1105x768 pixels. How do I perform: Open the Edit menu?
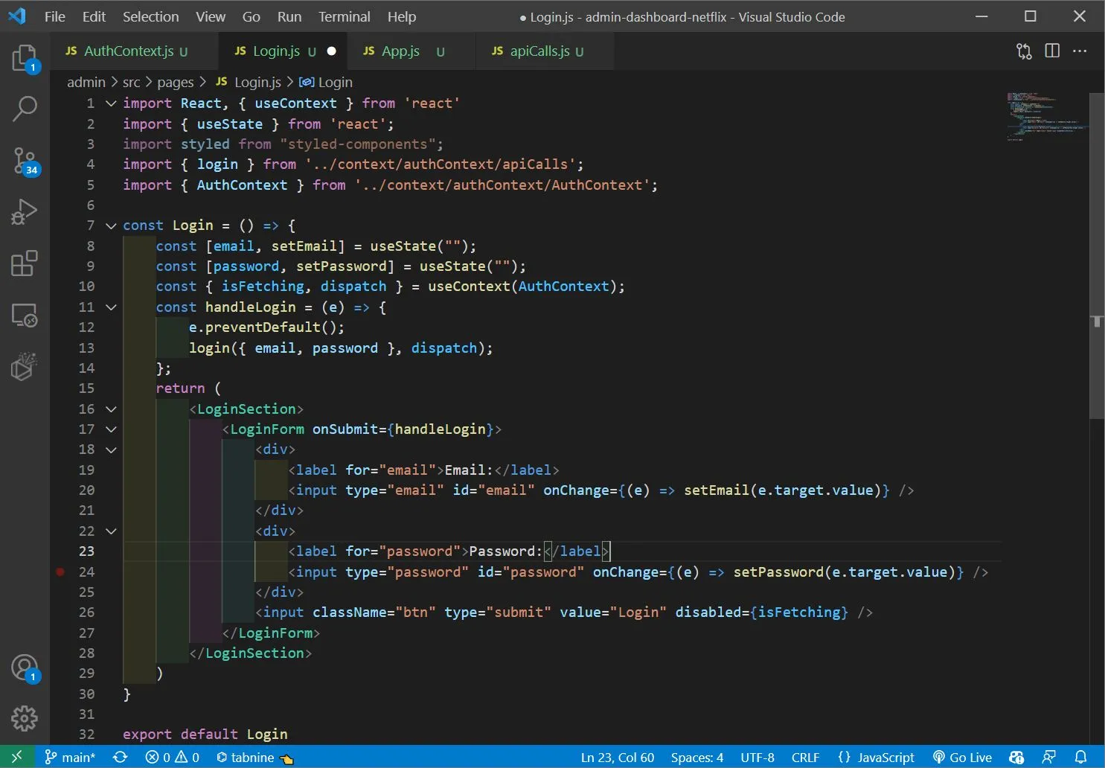point(94,16)
